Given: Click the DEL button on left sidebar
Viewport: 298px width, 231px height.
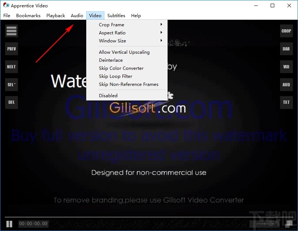Looking at the screenshot, I should [12, 102].
